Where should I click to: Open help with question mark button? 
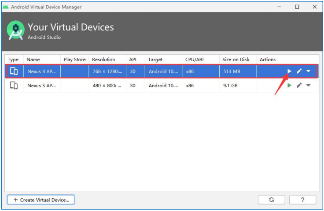[302, 200]
